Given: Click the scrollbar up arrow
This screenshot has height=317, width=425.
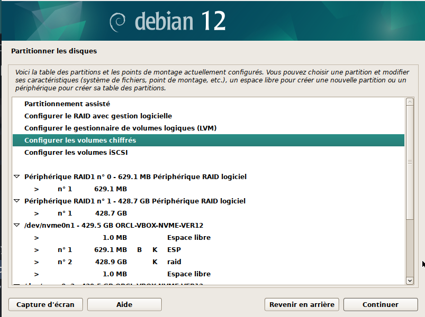Looking at the screenshot, I should coord(410,101).
